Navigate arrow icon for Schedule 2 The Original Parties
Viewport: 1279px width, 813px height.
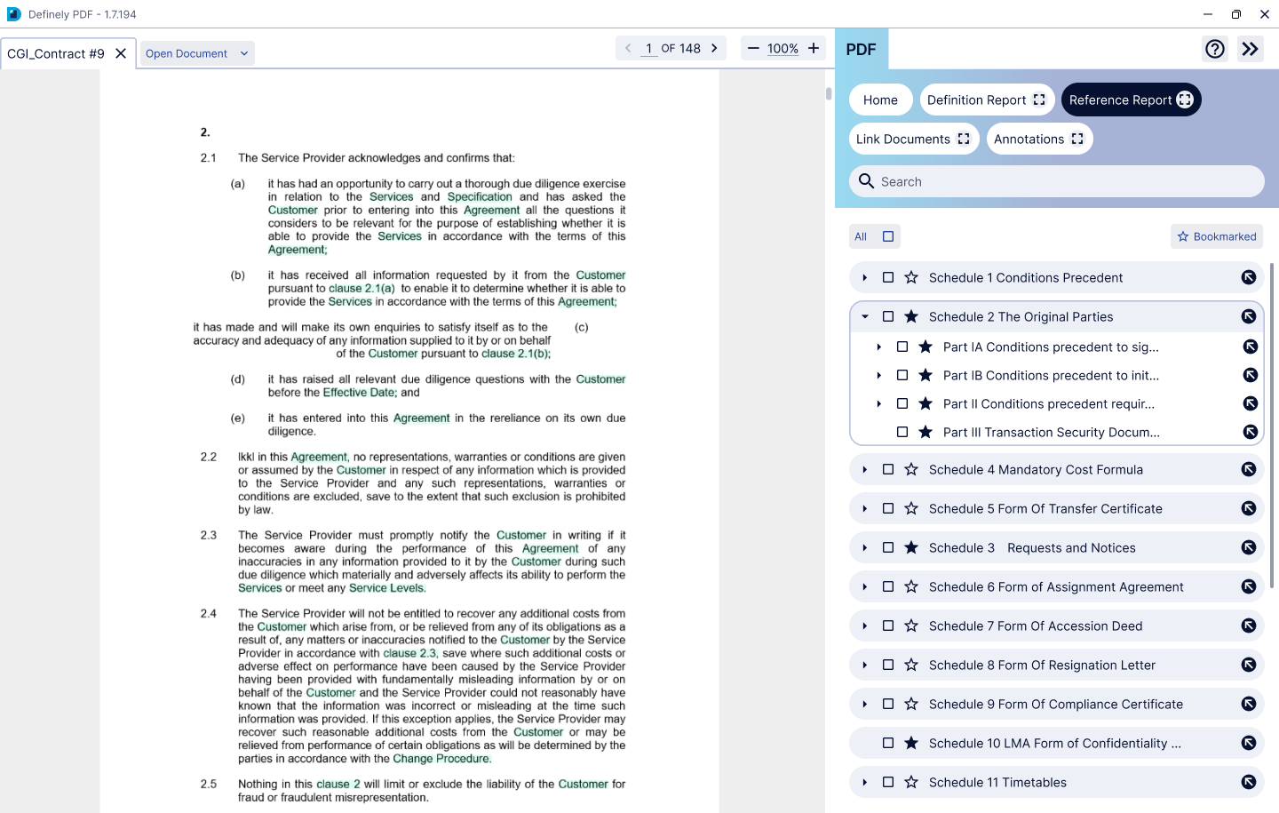click(1249, 316)
